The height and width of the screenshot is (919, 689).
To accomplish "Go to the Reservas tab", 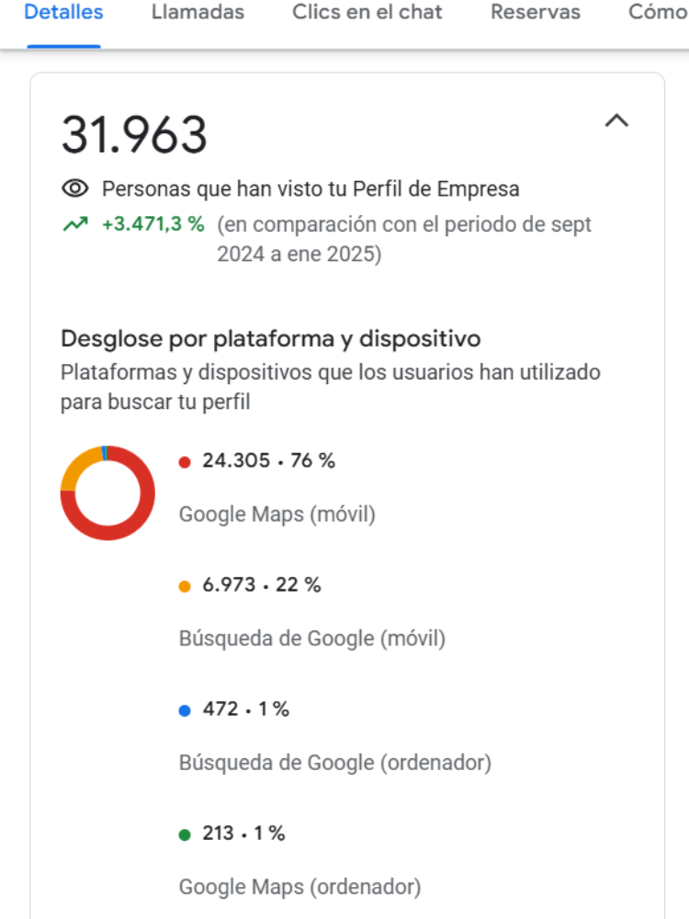I will [535, 13].
